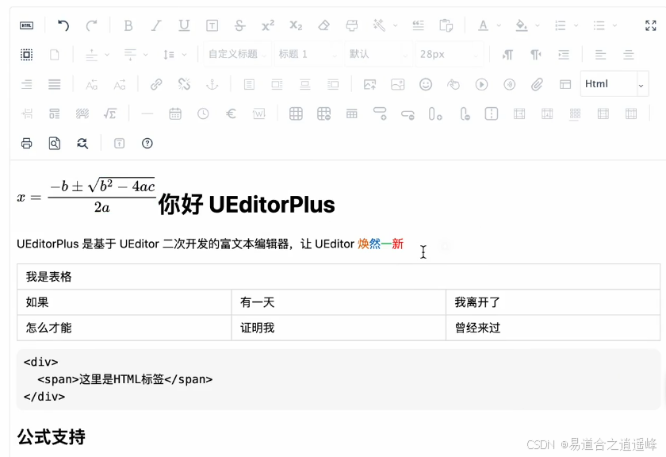Image resolution: width=666 pixels, height=457 pixels.
Task: Open the help question mark icon
Action: tap(147, 143)
